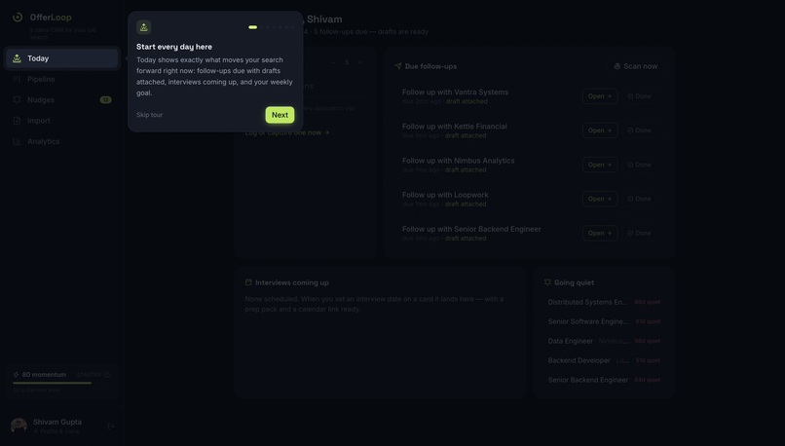Mark Loopwork follow-up as done
Image resolution: width=785 pixels, height=446 pixels.
[x=639, y=199]
